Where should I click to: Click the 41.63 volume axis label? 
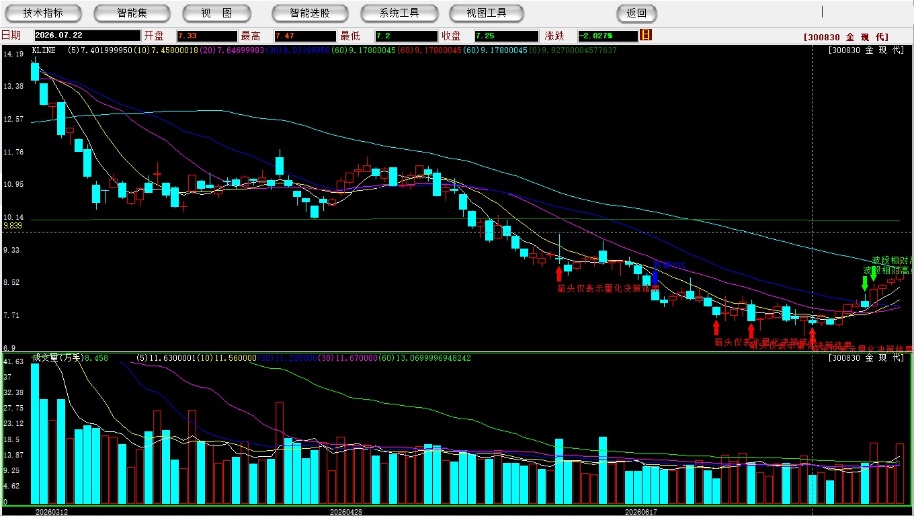pyautogui.click(x=13, y=361)
